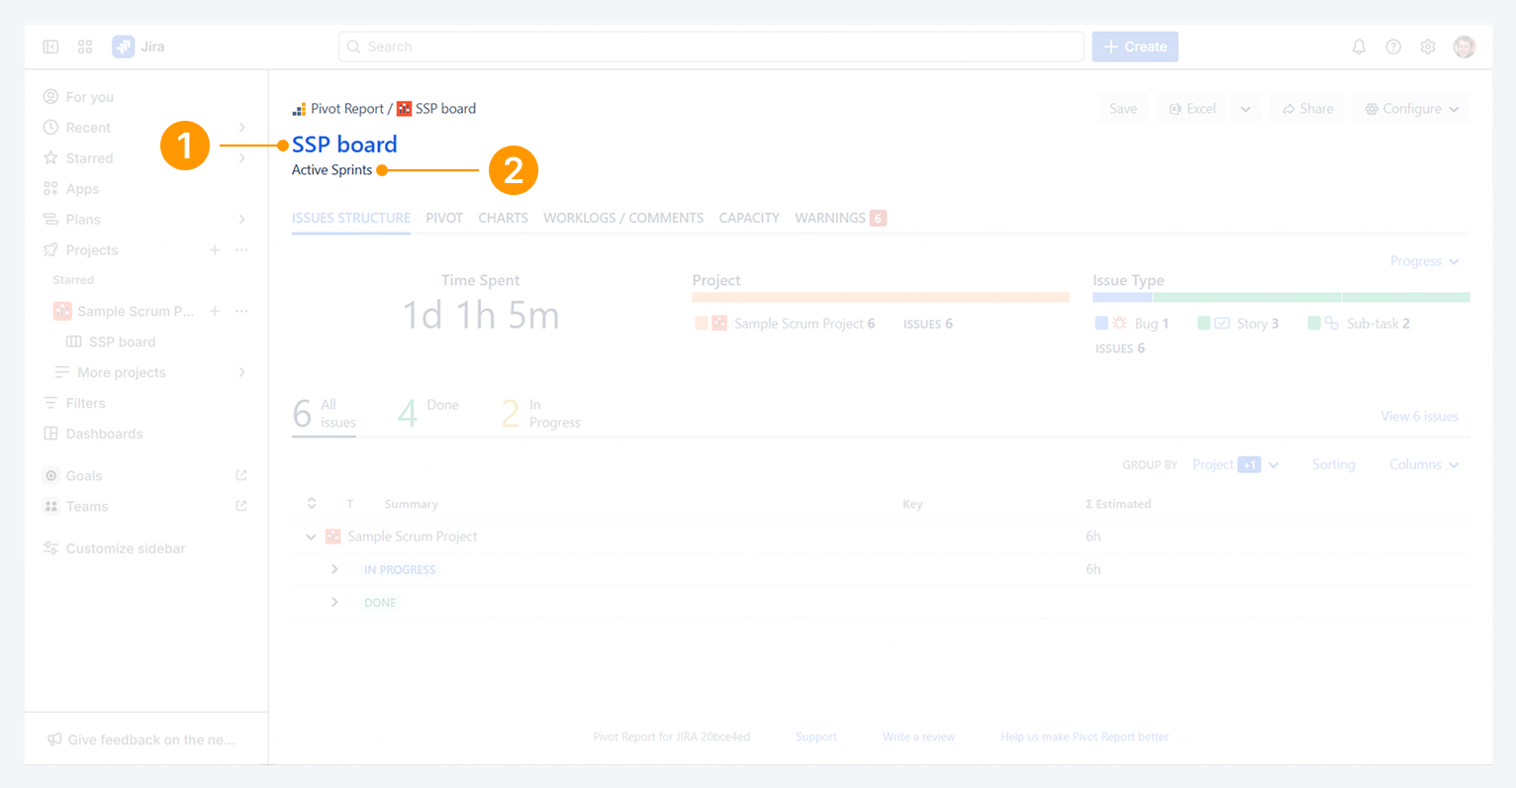Open the dropdown arrow next to Excel
The image size is (1516, 788).
(x=1246, y=109)
